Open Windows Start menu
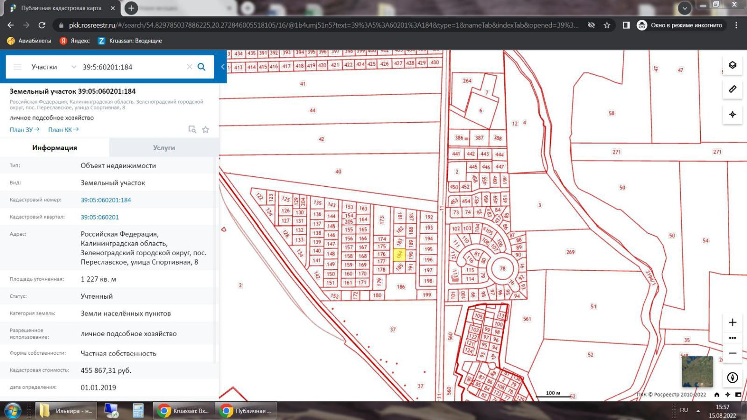This screenshot has width=747, height=420. [13, 411]
